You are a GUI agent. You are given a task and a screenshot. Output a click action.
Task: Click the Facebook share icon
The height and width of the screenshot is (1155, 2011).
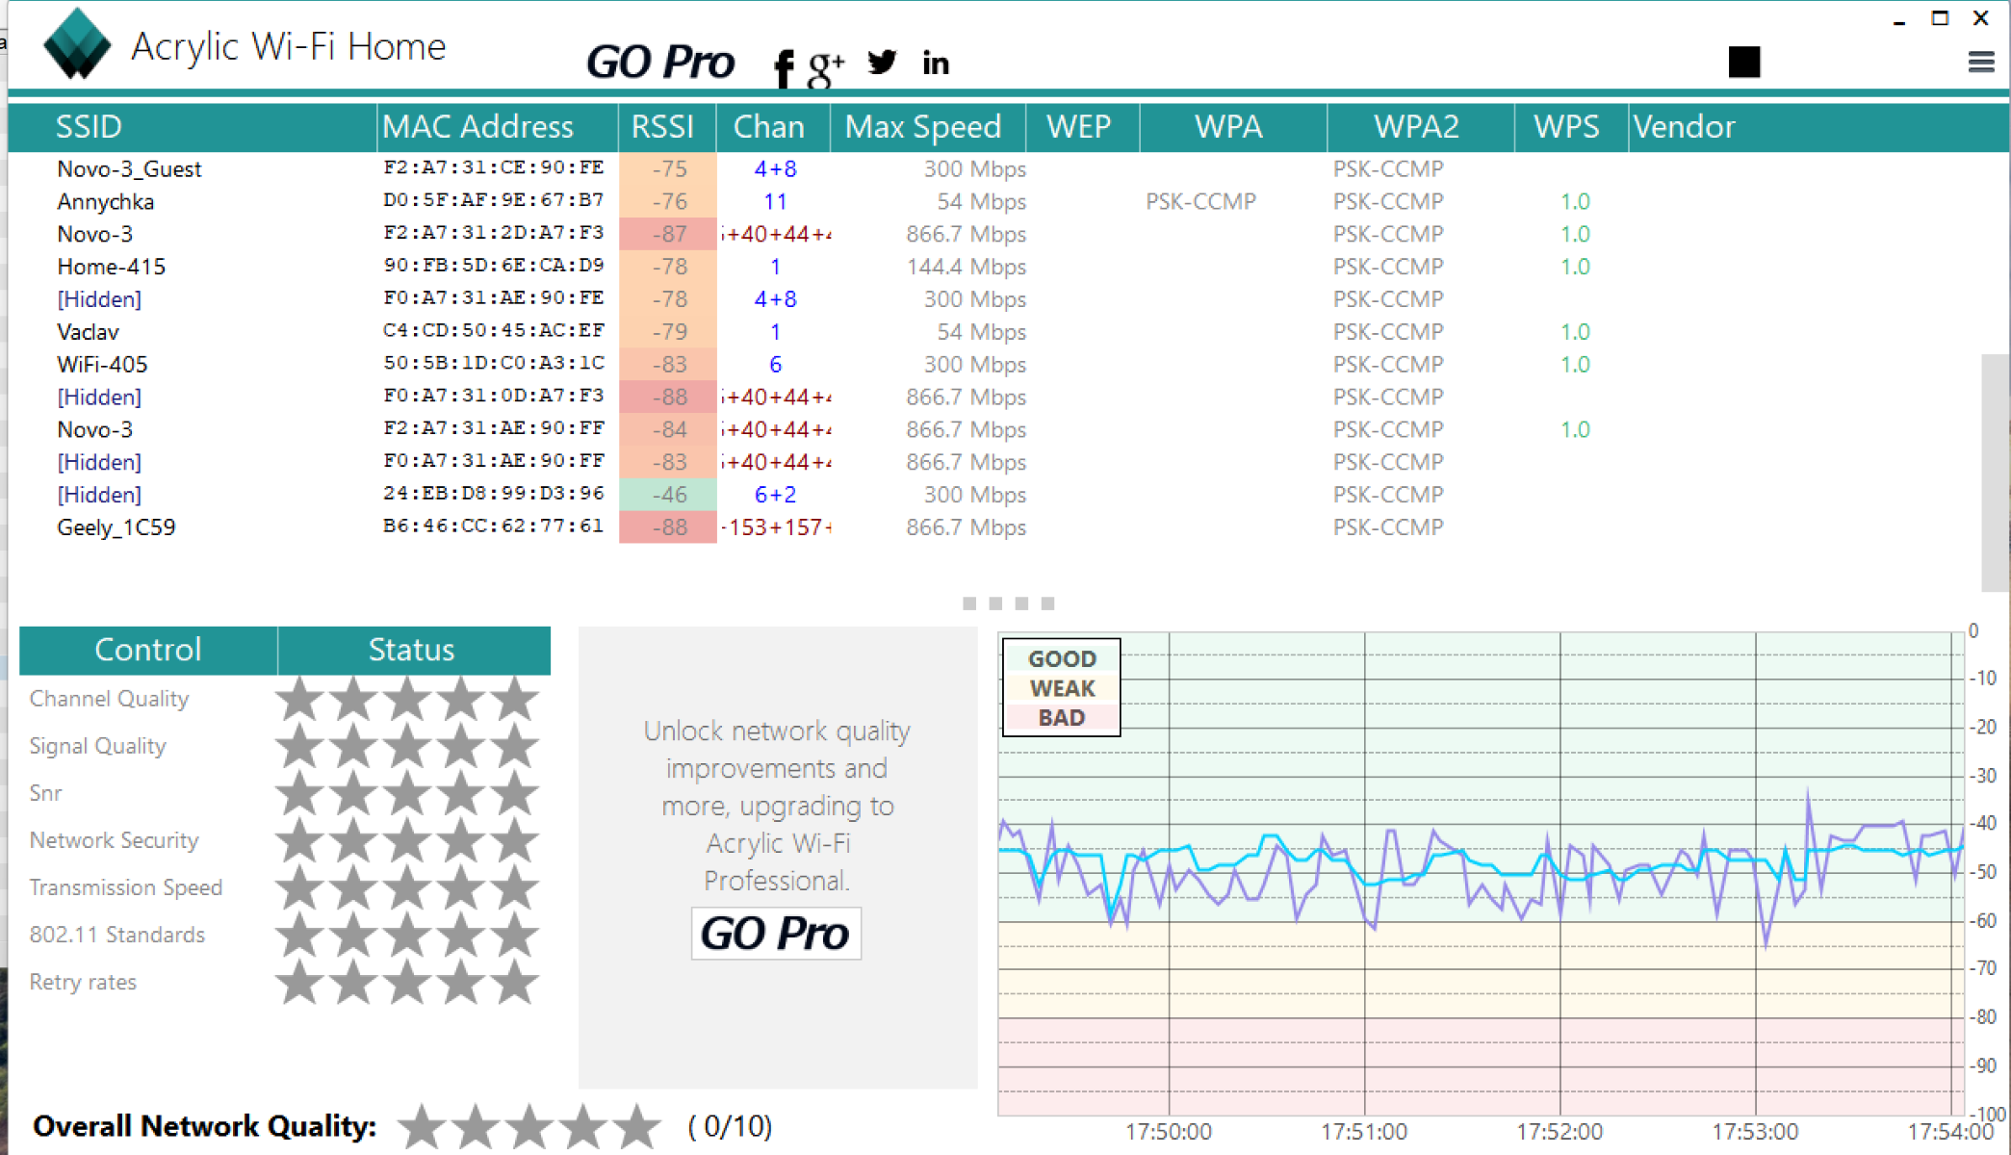[x=785, y=66]
